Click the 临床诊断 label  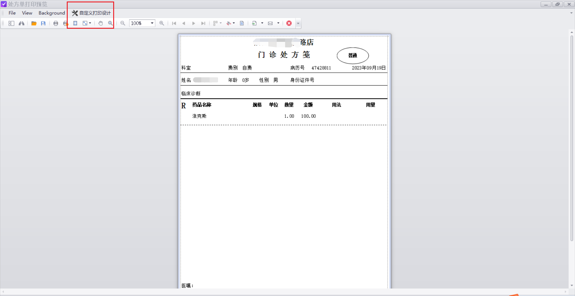[191, 93]
